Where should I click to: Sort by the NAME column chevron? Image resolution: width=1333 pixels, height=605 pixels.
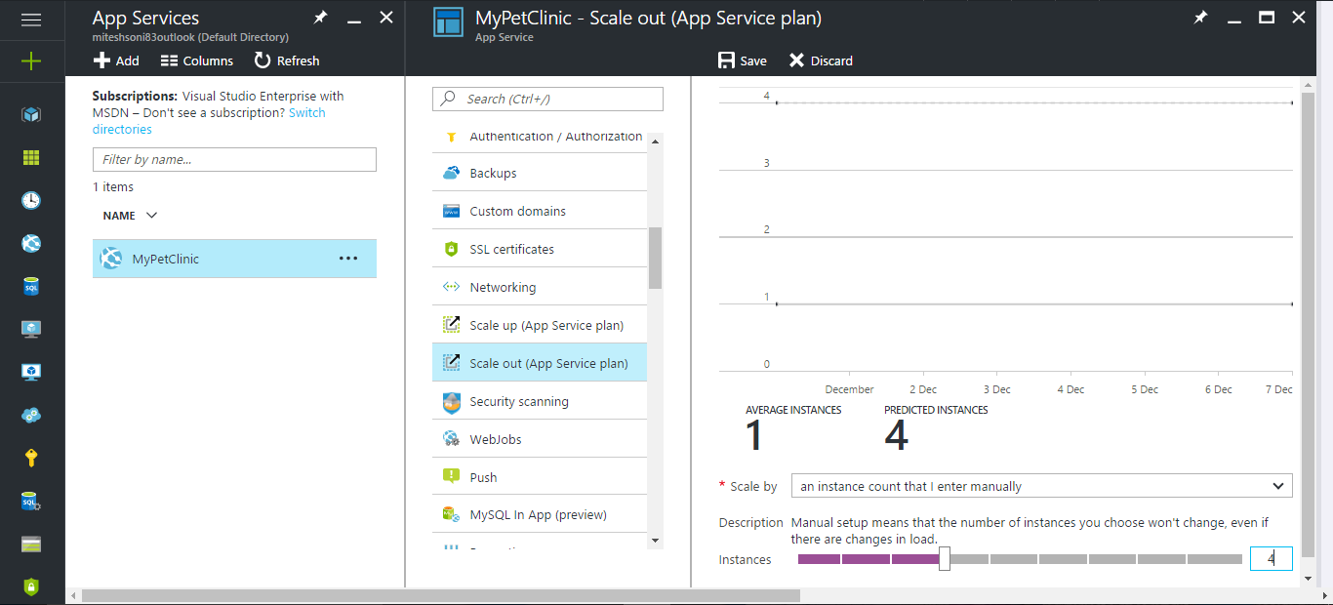151,215
